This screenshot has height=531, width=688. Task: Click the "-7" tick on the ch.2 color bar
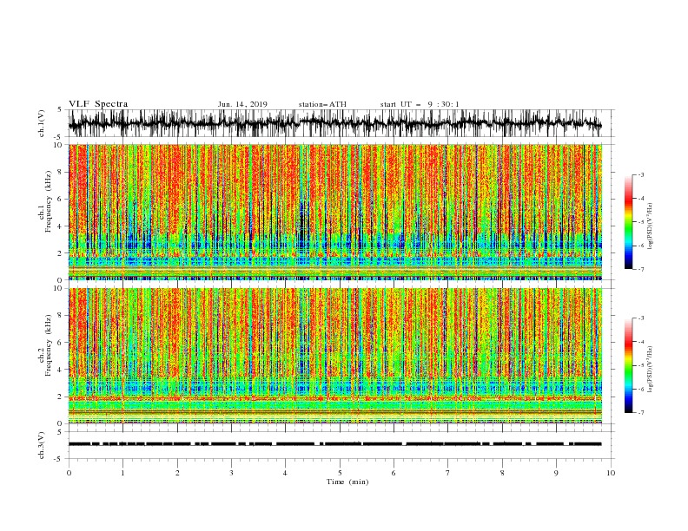click(x=641, y=413)
